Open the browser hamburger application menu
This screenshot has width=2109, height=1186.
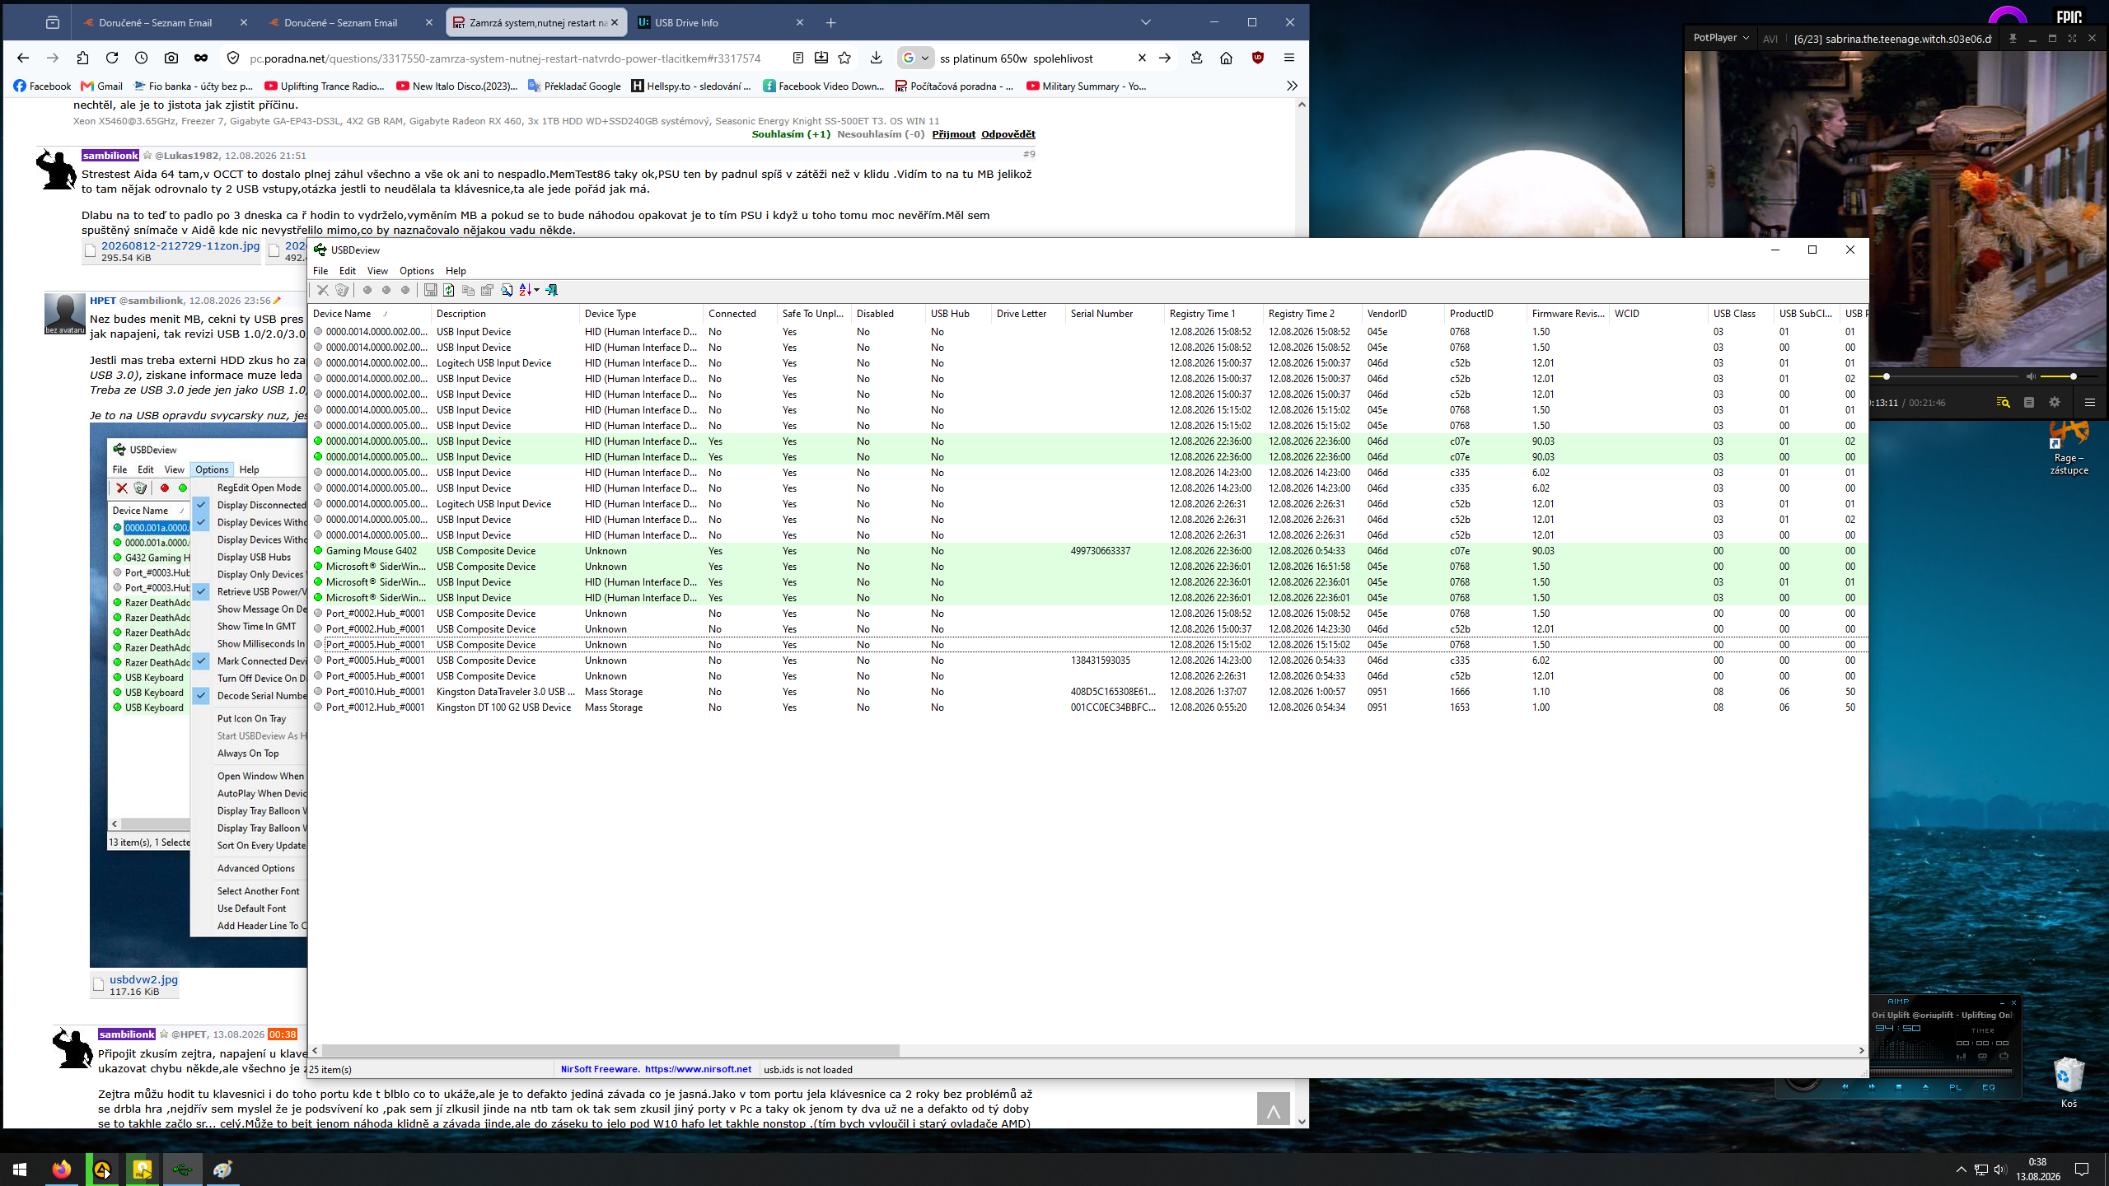coord(1289,58)
